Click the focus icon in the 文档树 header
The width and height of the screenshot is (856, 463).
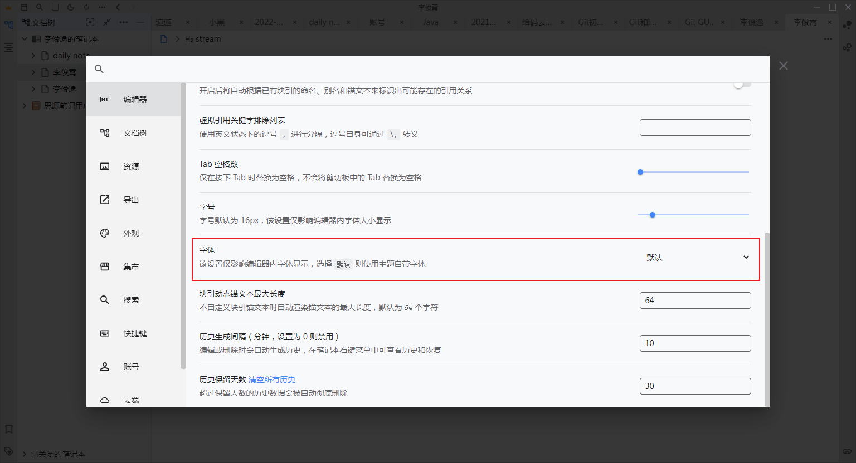(x=90, y=22)
